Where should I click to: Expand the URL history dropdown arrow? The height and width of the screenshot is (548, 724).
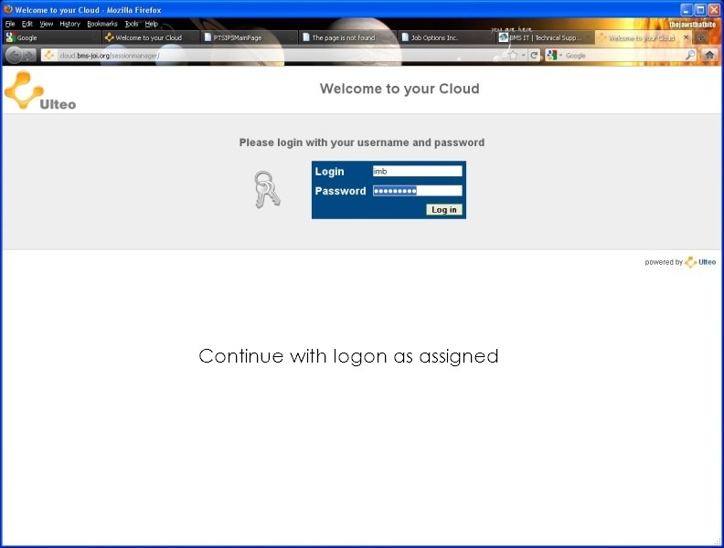click(x=523, y=55)
